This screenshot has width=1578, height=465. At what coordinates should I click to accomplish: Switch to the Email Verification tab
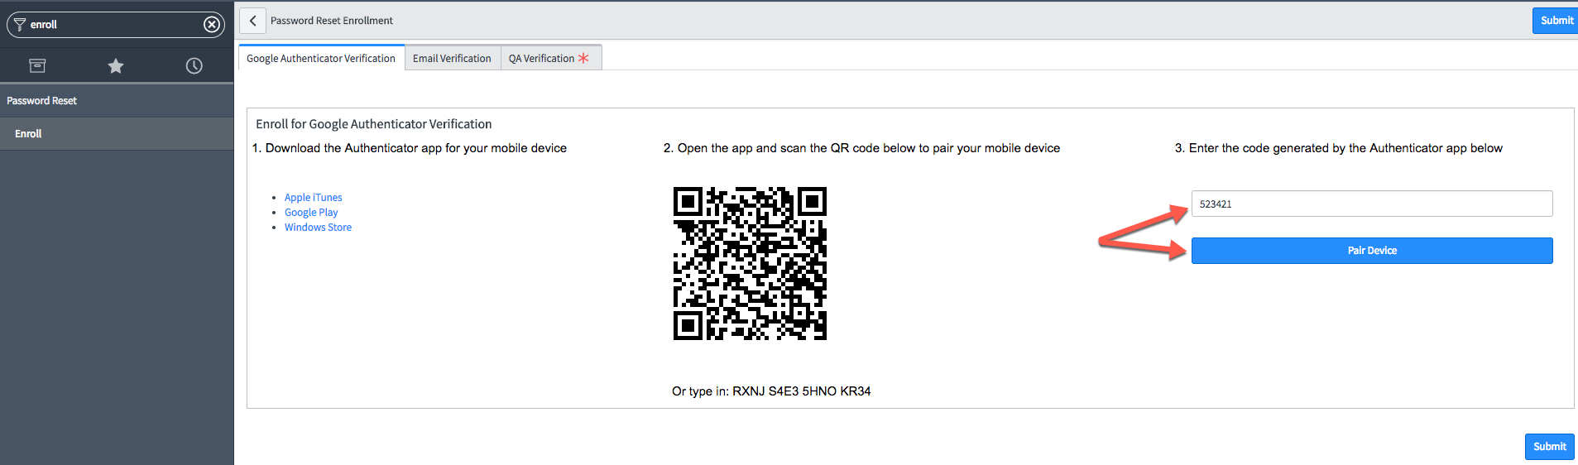tap(452, 59)
